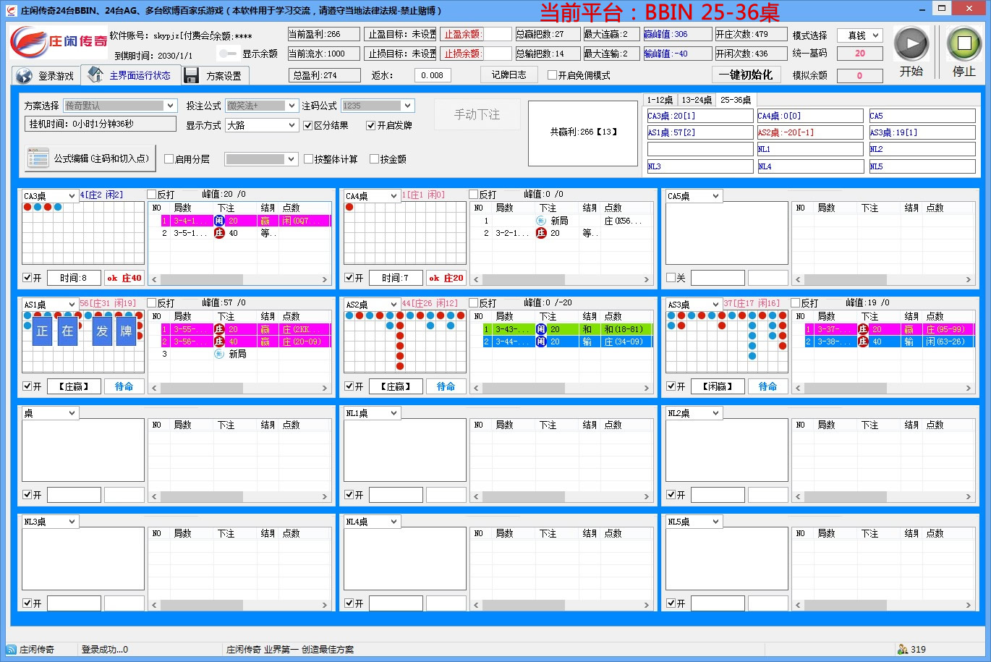Open the 显示方式 大路 dropdown
Image resolution: width=991 pixels, height=662 pixels.
click(x=261, y=125)
